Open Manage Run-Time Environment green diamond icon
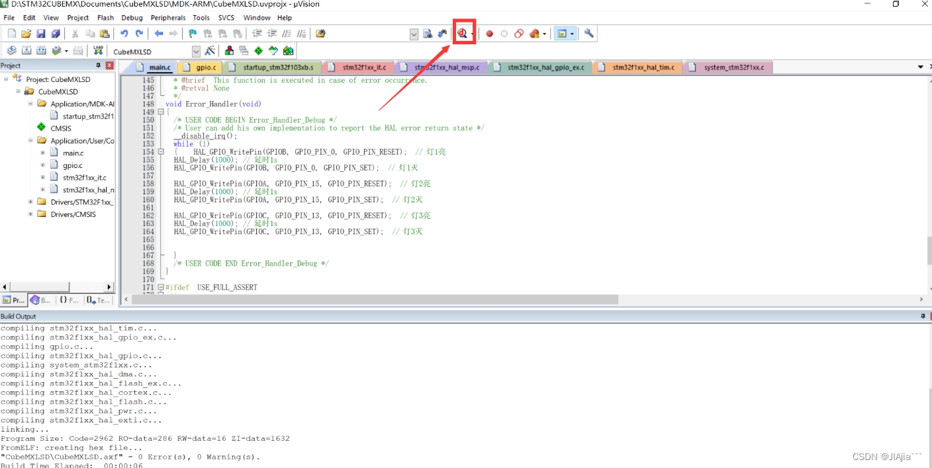 (x=258, y=51)
